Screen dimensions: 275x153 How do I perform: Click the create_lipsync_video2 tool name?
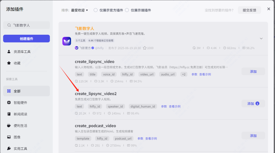(96, 94)
